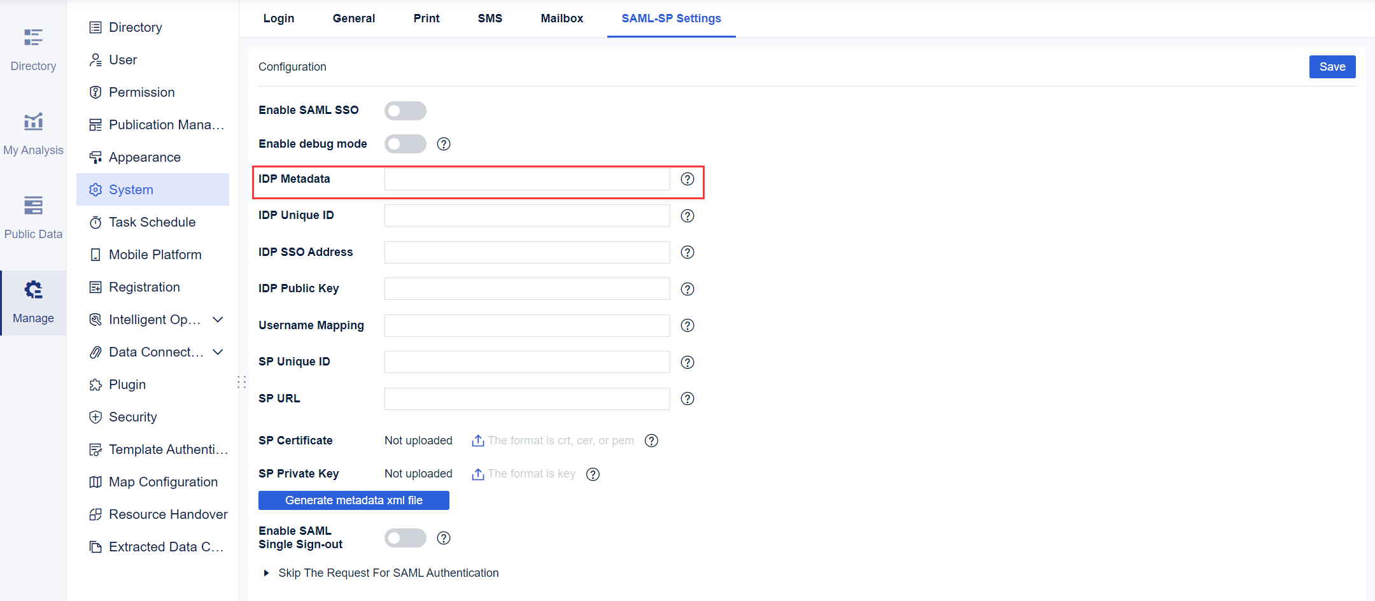Expand the Intelligent Op menu

coord(218,319)
